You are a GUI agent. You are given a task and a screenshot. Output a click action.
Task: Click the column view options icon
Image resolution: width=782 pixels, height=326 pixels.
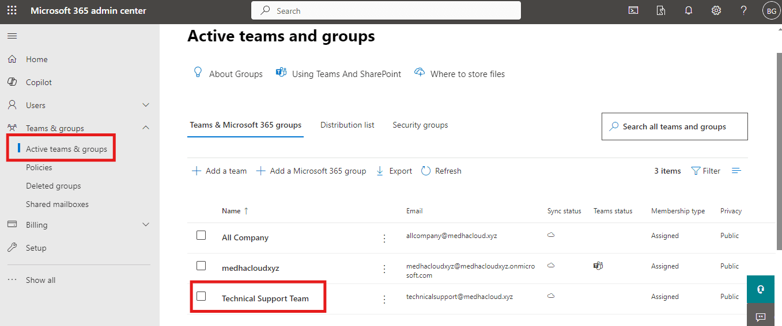736,171
